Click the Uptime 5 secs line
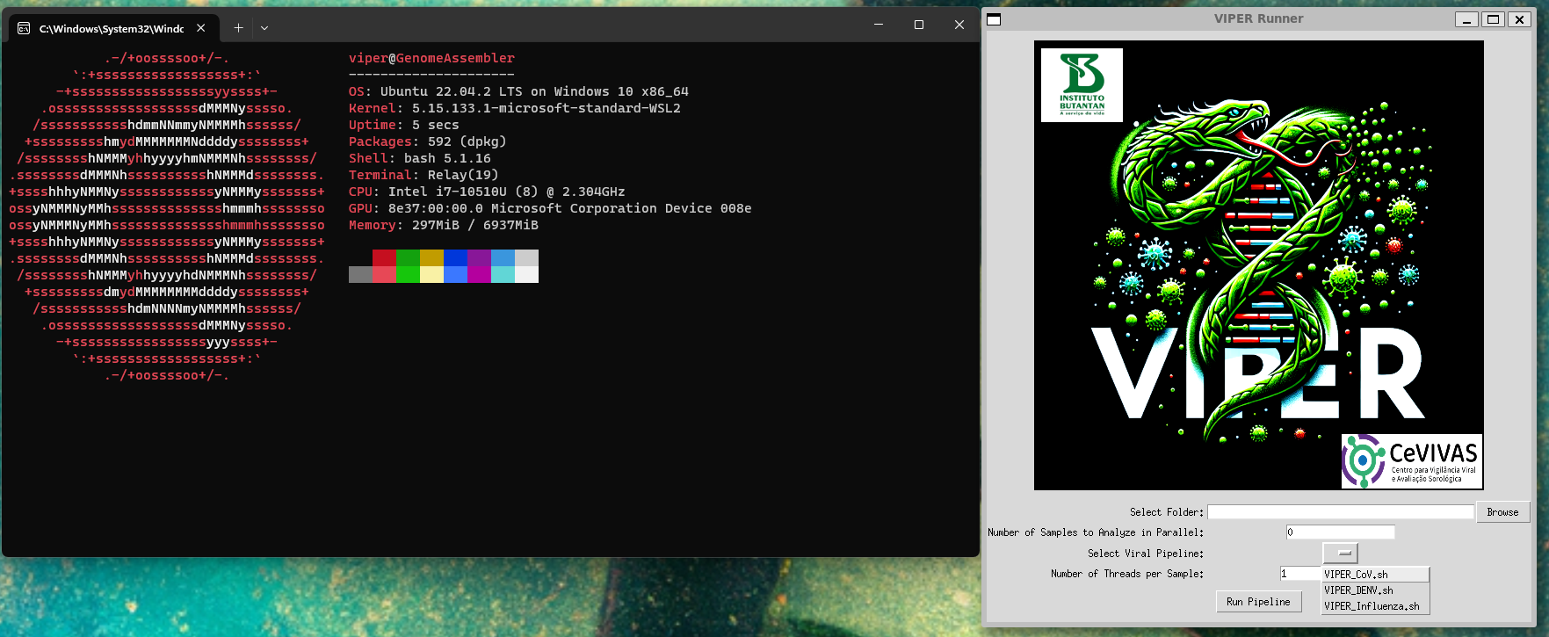 click(403, 125)
